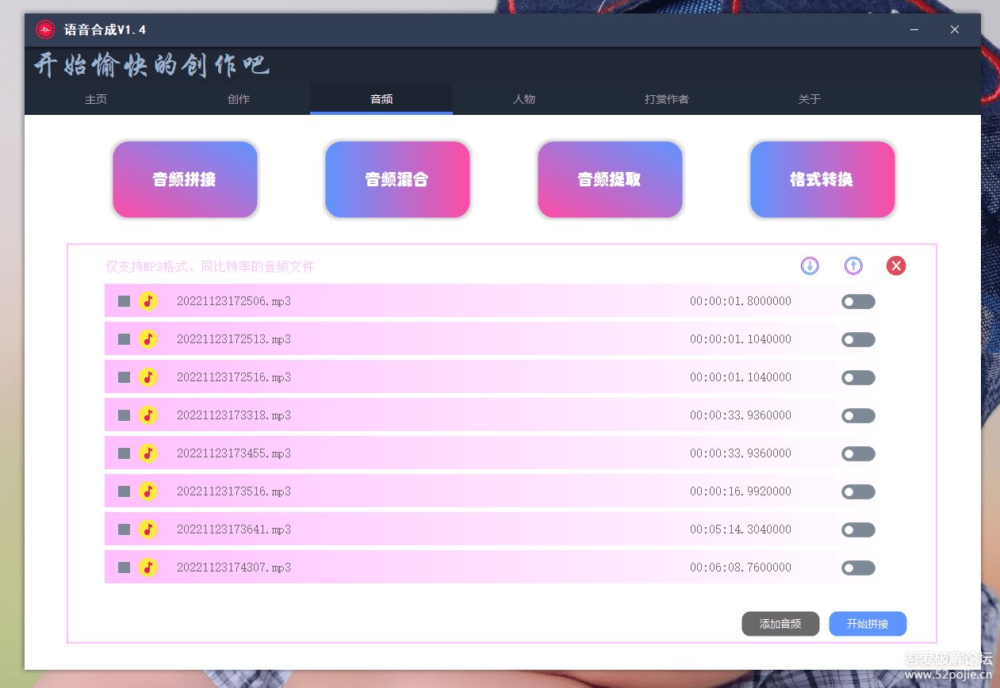1000x688 pixels.
Task: Click music note icon for 20221123173318.mp3
Action: 148,415
